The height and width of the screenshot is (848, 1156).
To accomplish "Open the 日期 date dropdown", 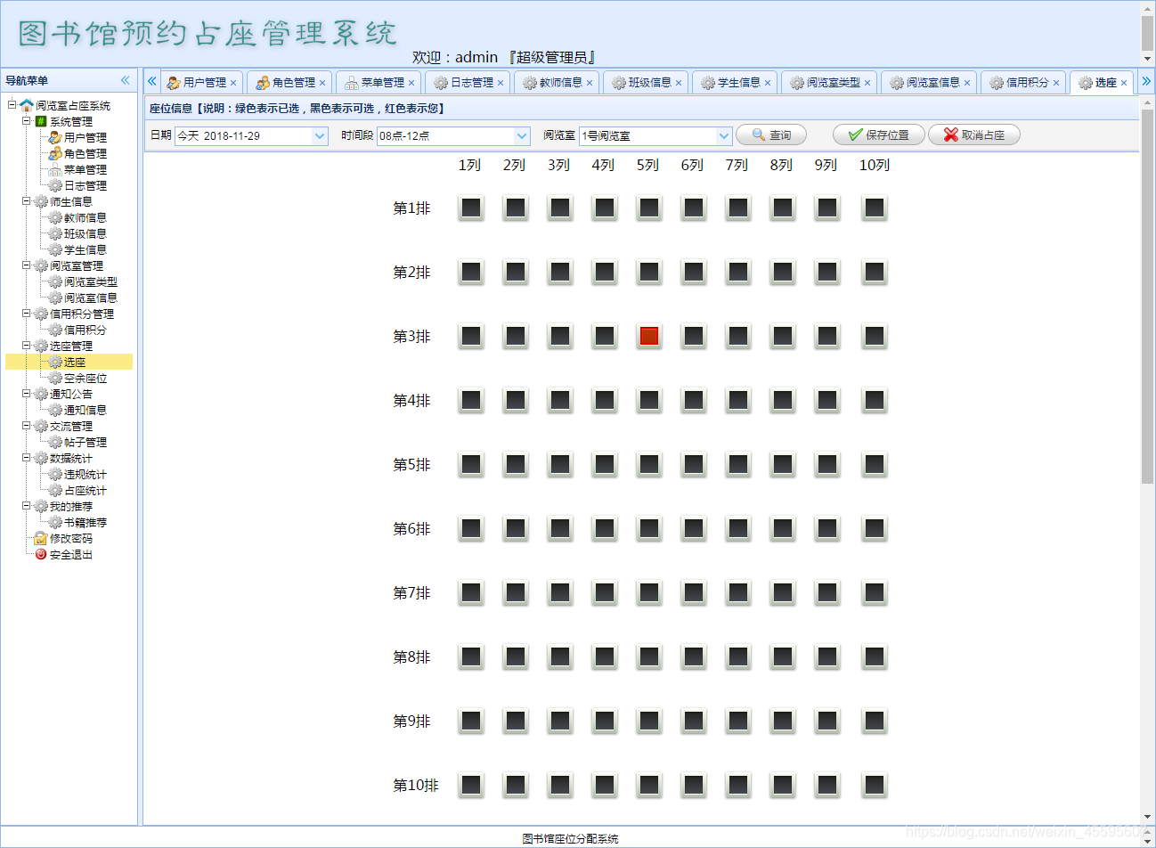I will [x=320, y=136].
